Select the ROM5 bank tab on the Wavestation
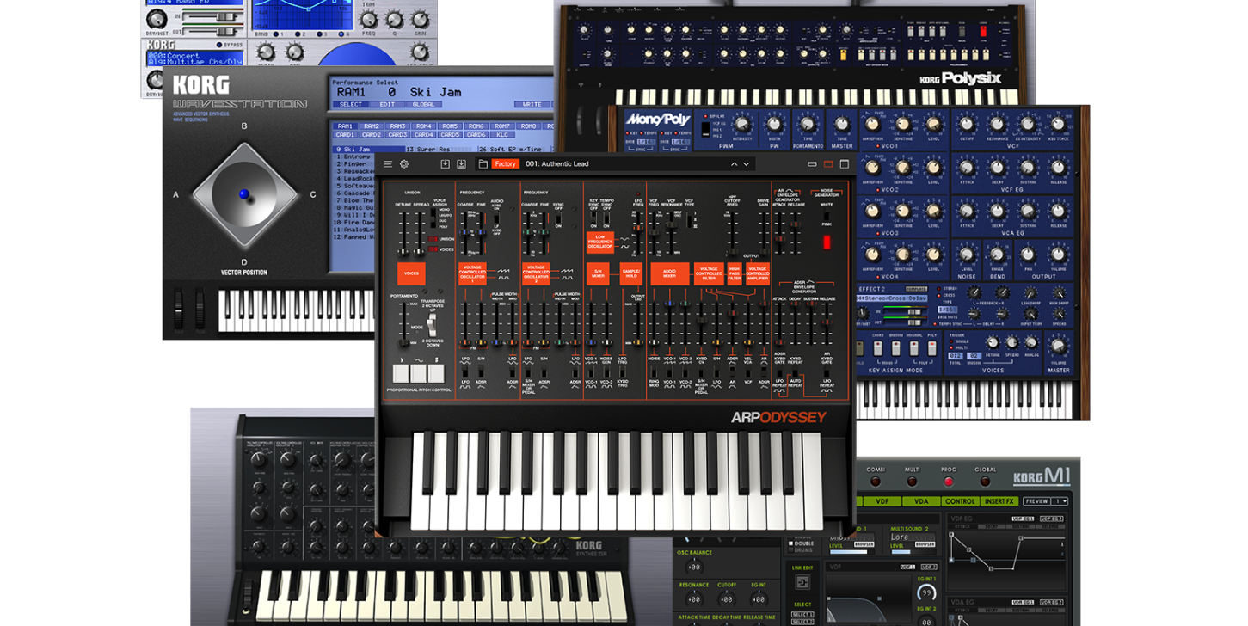 pyautogui.click(x=451, y=126)
